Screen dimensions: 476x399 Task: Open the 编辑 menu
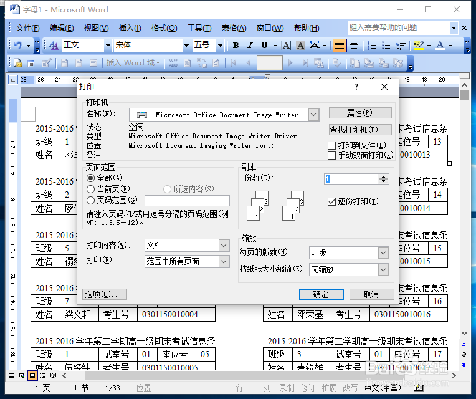pos(62,28)
